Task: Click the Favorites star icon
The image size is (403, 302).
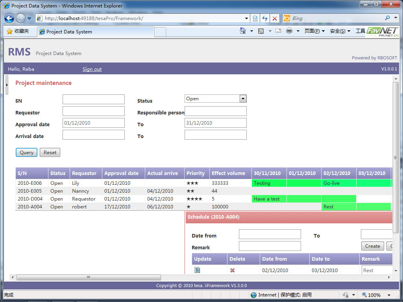Action: click(x=9, y=31)
